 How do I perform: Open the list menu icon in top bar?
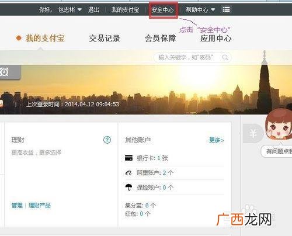[226, 9]
